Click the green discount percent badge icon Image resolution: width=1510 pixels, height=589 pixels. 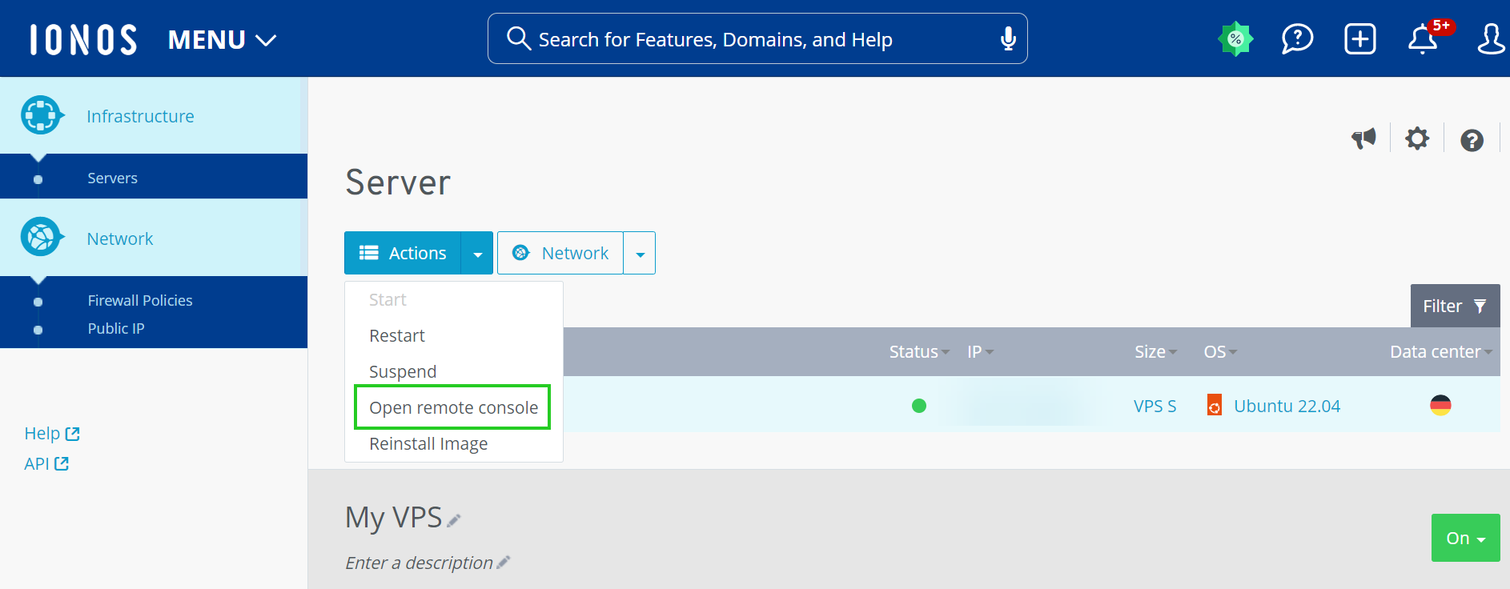pyautogui.click(x=1235, y=38)
